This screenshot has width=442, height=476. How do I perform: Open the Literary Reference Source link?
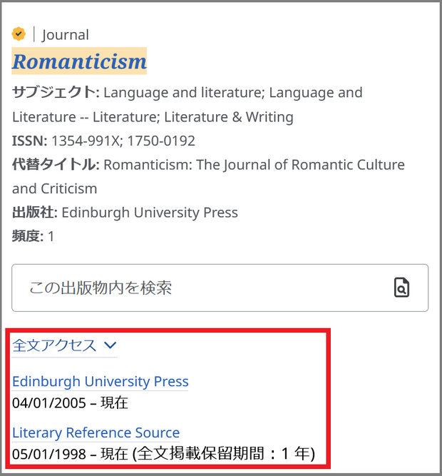pyautogui.click(x=96, y=432)
